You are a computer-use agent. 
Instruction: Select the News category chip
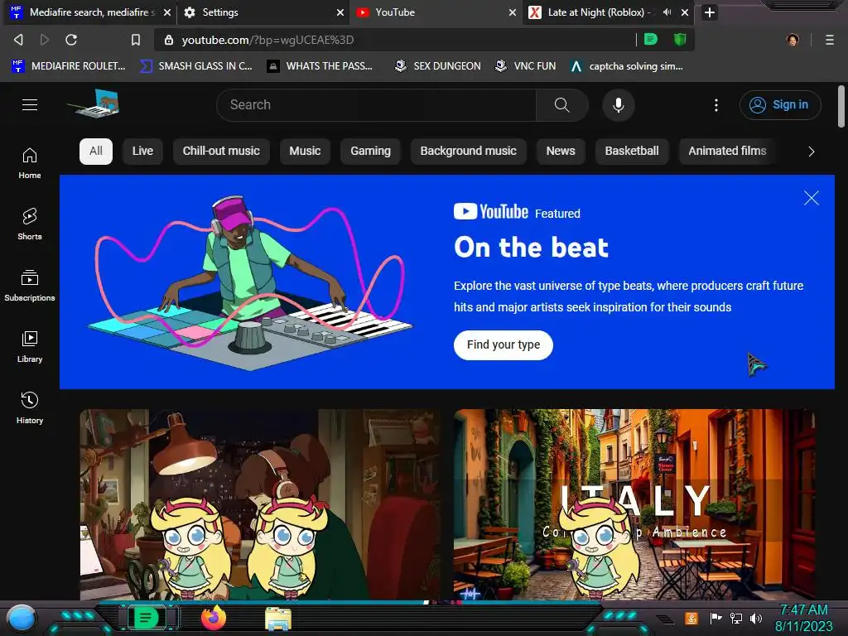pos(561,151)
